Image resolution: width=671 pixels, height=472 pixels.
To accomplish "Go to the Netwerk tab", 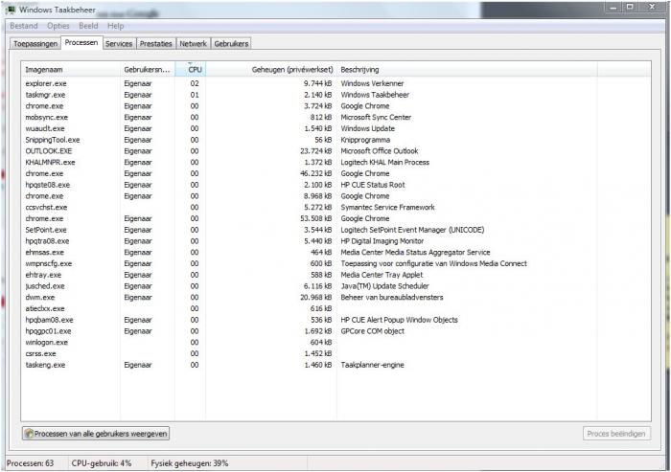I will 193,44.
